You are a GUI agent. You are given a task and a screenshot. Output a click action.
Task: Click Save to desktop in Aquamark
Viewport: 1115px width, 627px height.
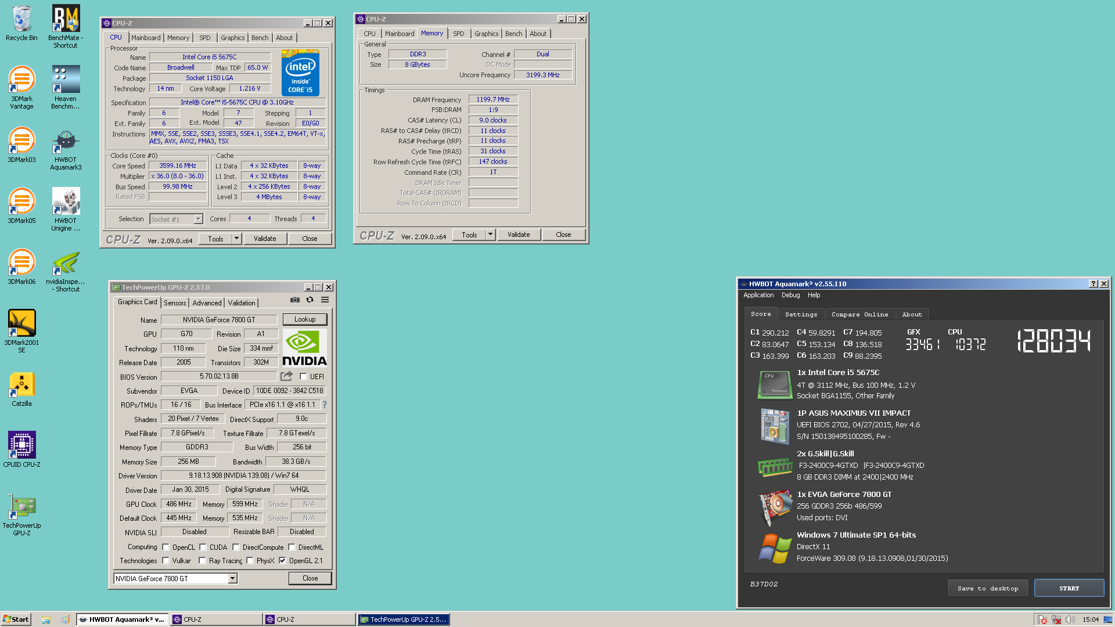click(988, 588)
